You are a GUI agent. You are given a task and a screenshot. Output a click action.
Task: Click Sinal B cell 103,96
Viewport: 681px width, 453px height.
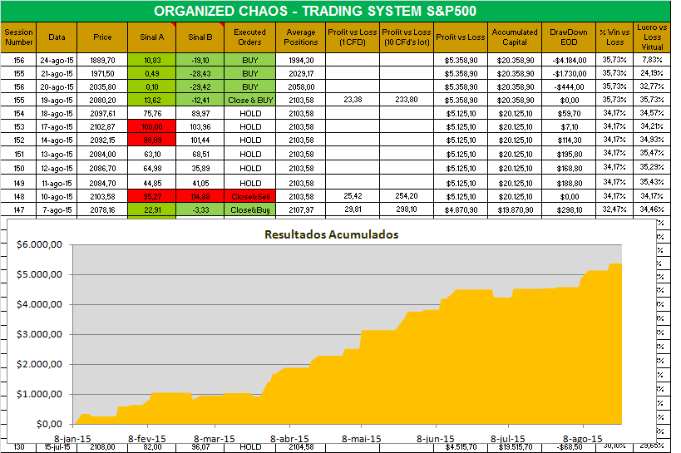tap(200, 127)
